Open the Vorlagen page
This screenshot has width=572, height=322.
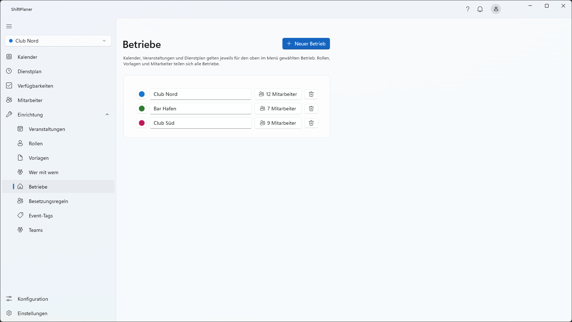[58, 158]
